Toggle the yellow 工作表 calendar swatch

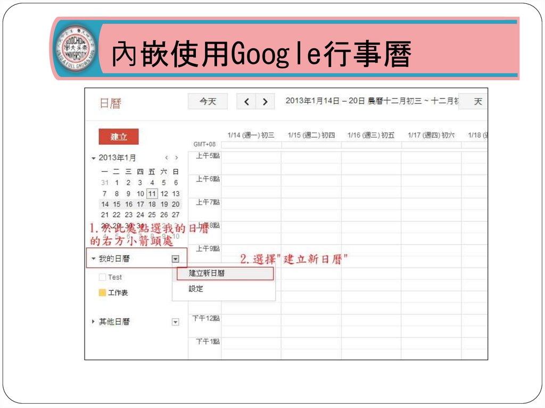click(102, 292)
